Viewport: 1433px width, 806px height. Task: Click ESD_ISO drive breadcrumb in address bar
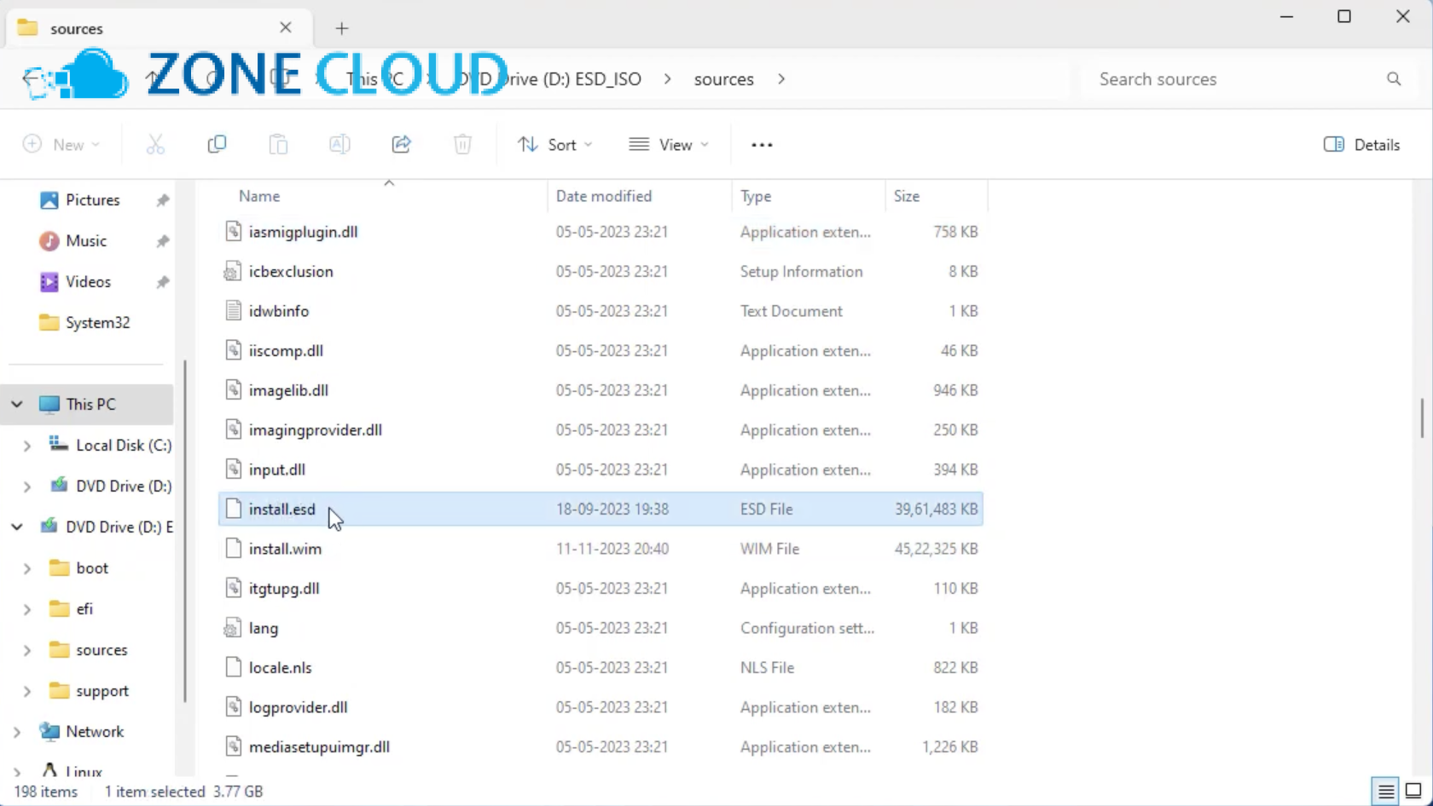tap(551, 79)
